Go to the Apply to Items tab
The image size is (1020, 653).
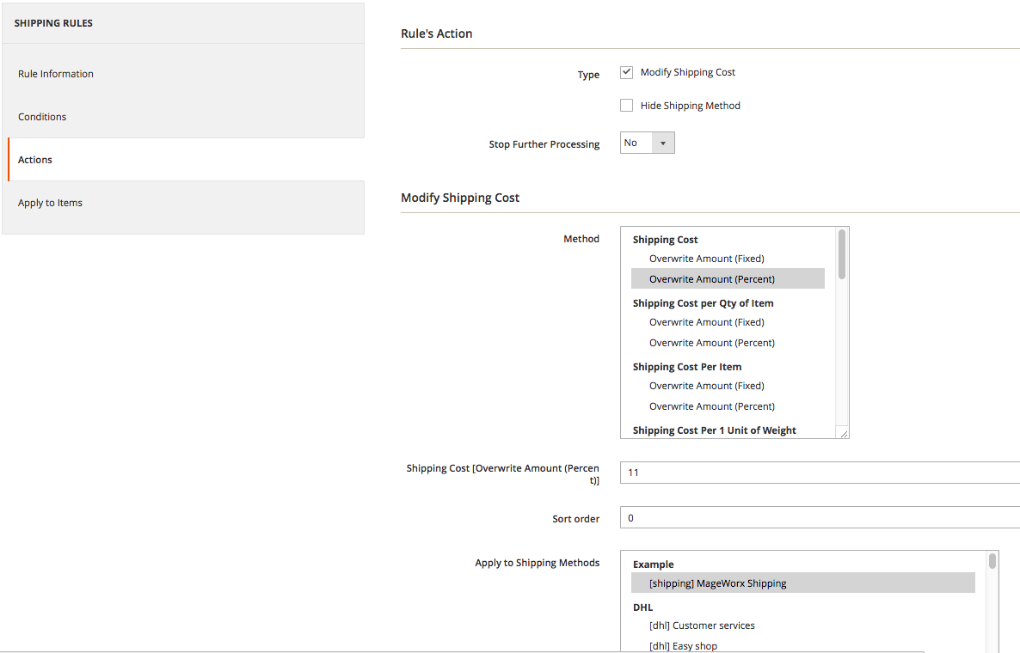point(50,203)
